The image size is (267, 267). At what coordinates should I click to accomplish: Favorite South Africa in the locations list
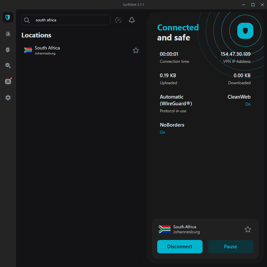[136, 50]
